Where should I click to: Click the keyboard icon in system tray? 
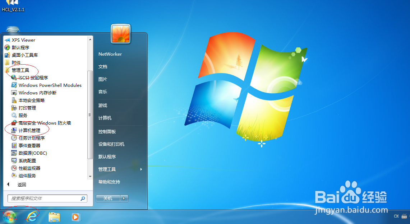point(404,216)
